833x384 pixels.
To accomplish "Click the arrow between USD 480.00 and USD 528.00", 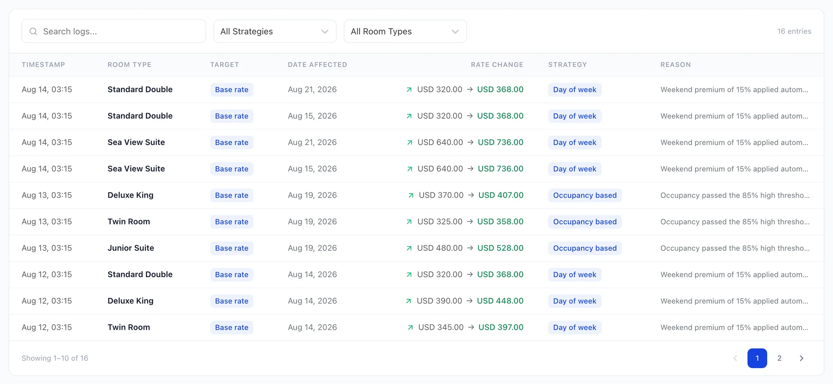I will [470, 248].
